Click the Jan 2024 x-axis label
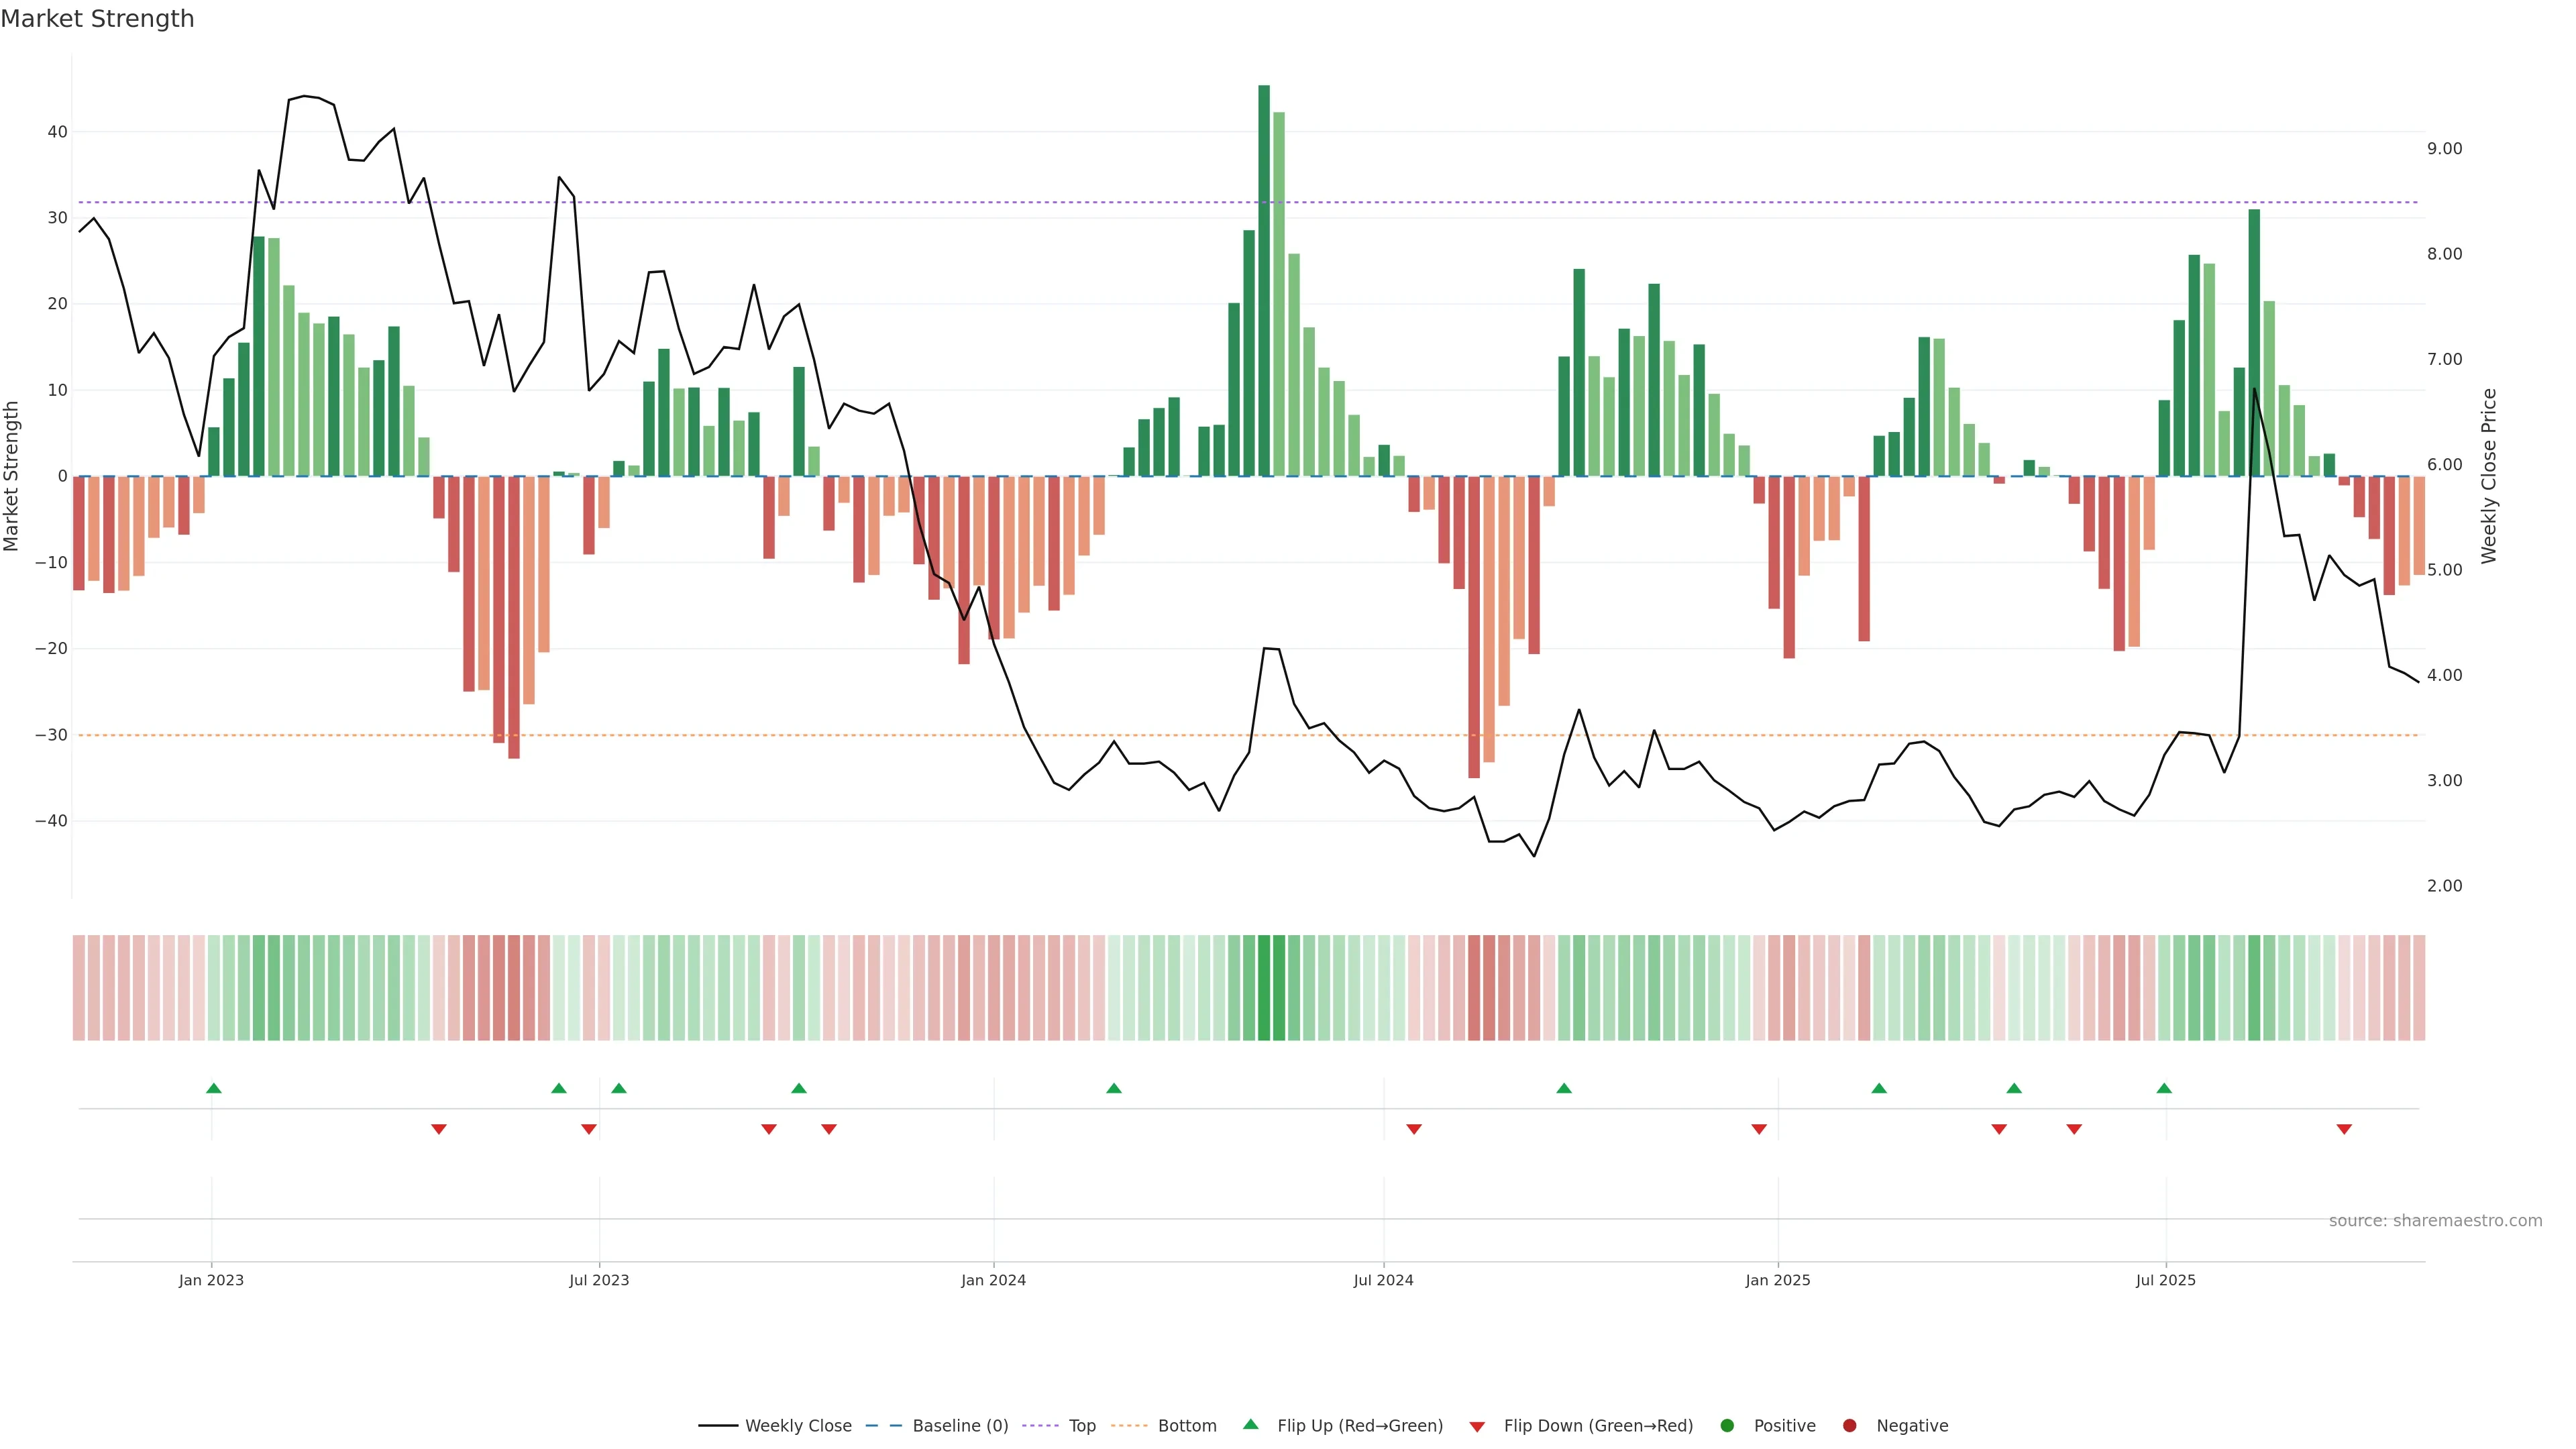The height and width of the screenshot is (1449, 2576). pos(993,1280)
